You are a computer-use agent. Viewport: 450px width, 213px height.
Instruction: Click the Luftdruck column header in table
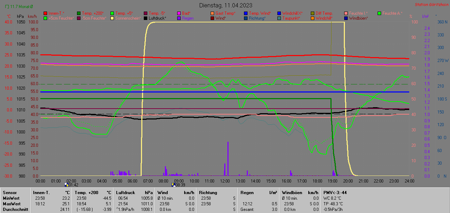126,193
